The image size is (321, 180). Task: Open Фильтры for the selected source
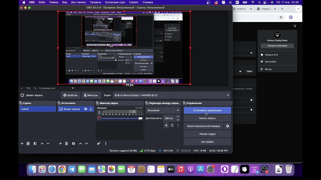91,95
